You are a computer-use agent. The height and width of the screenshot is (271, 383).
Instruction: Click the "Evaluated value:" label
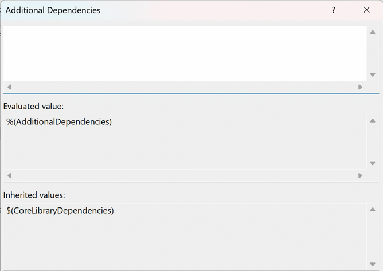tap(33, 107)
